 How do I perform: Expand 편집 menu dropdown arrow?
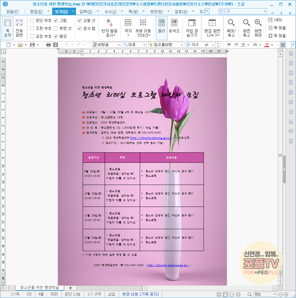(48, 11)
